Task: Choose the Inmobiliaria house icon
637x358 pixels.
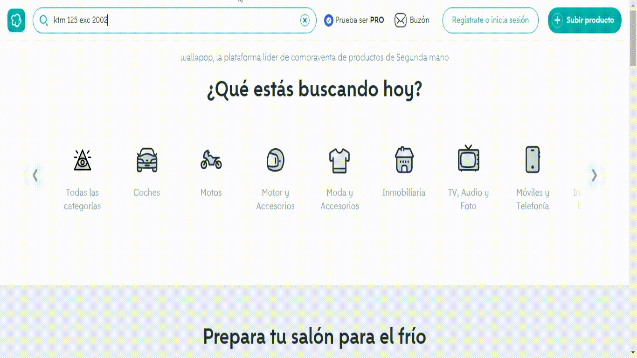Action: [x=404, y=160]
